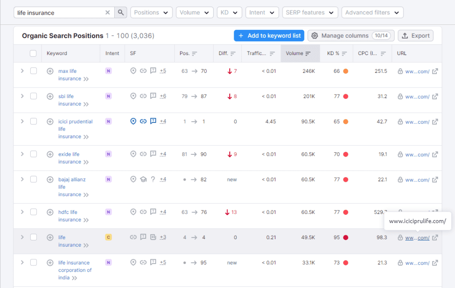Screen dimensions: 455x288
Task: Open the Positions filter dropdown
Action: pos(151,12)
